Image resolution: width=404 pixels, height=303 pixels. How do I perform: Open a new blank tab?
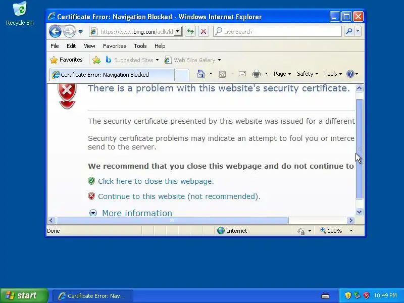point(182,75)
